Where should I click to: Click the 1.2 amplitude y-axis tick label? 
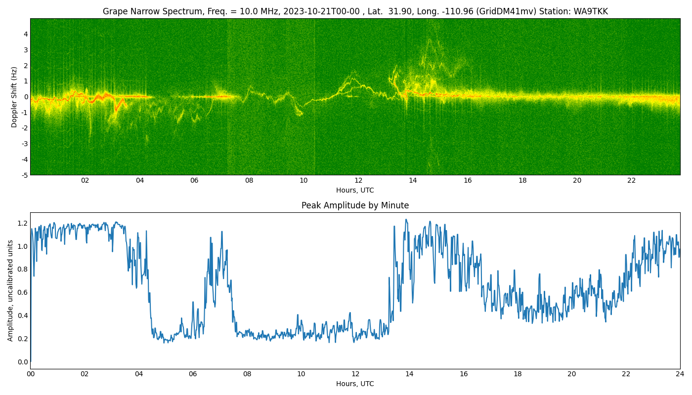pos(23,223)
